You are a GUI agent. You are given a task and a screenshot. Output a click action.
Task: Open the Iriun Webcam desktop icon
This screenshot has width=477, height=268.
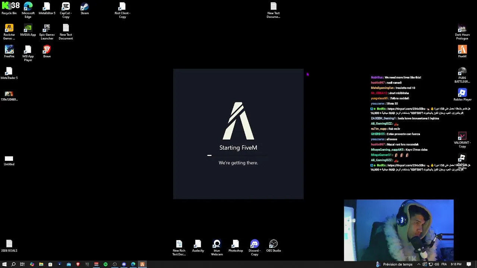point(217,248)
